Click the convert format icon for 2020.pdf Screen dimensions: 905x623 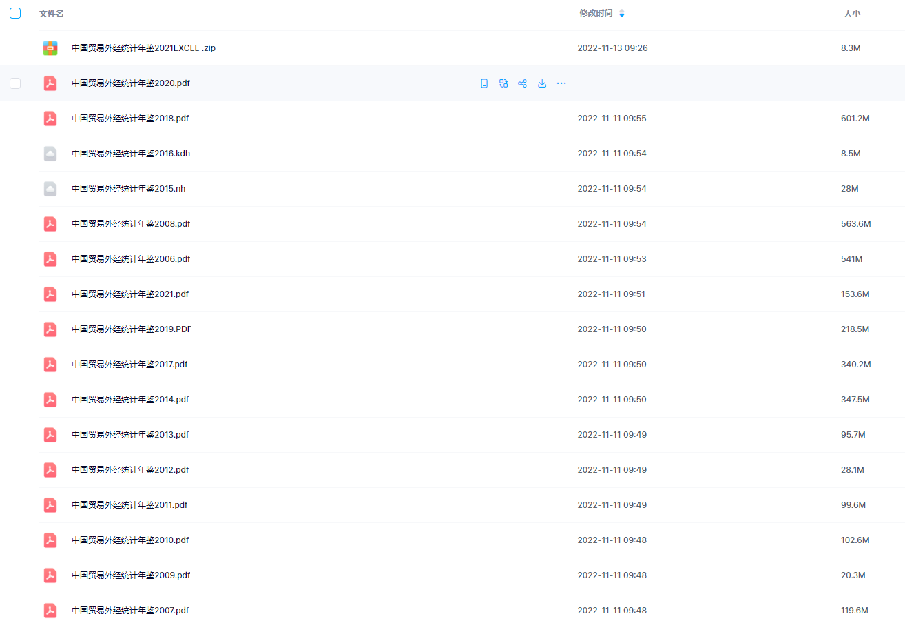click(503, 83)
